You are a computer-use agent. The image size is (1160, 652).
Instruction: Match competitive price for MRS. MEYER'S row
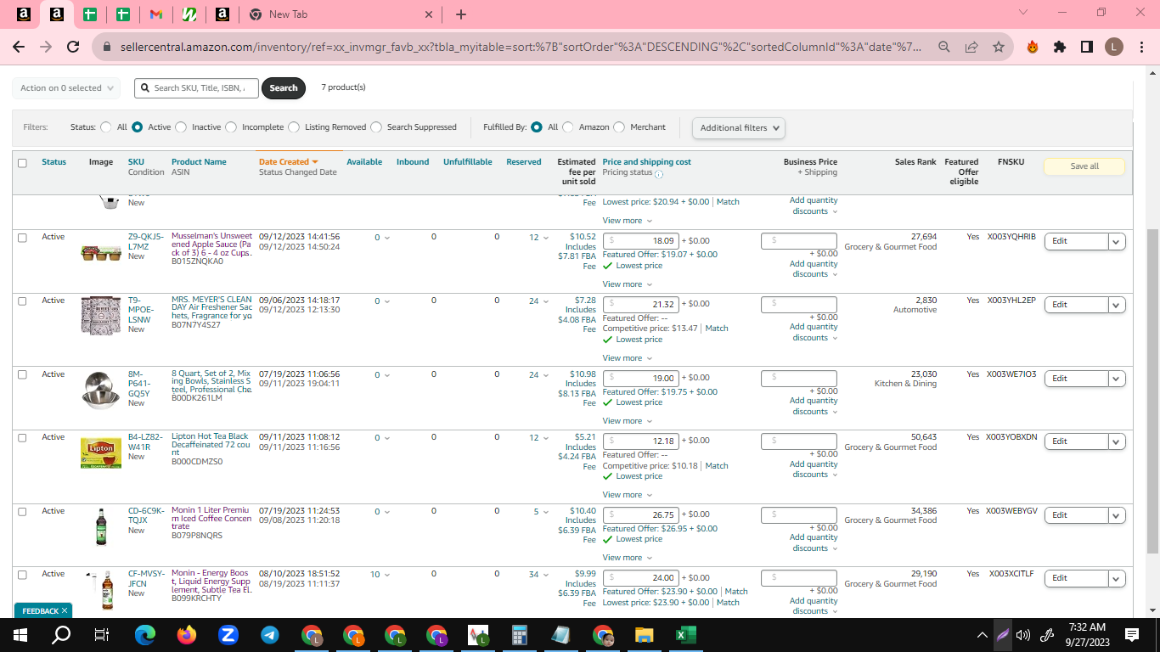(717, 329)
